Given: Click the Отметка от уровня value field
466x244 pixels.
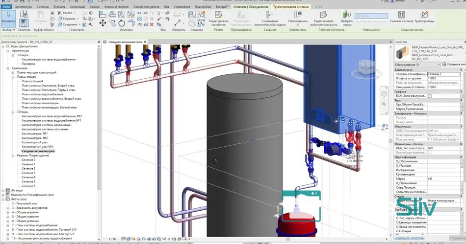Looking at the screenshot, I should coord(443,78).
